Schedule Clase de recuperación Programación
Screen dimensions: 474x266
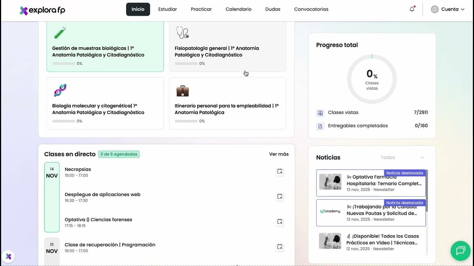(280, 247)
